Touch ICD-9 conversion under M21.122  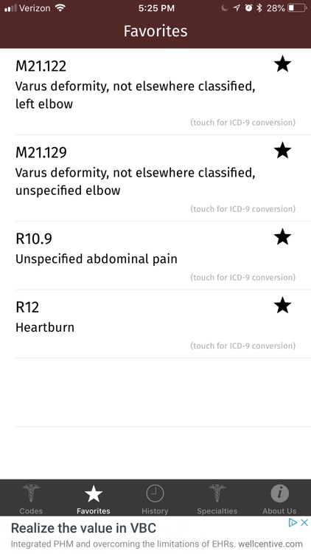[x=243, y=123]
